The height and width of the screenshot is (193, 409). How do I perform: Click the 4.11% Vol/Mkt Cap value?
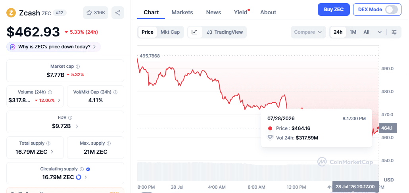click(x=96, y=100)
